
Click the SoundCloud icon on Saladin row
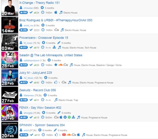pos(60,65)
